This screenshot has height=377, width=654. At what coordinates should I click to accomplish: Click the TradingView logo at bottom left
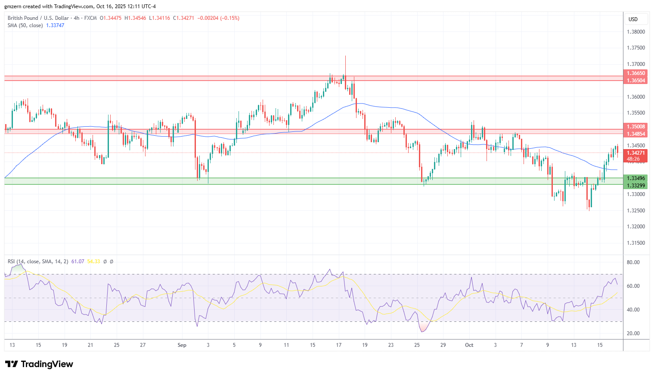point(39,364)
